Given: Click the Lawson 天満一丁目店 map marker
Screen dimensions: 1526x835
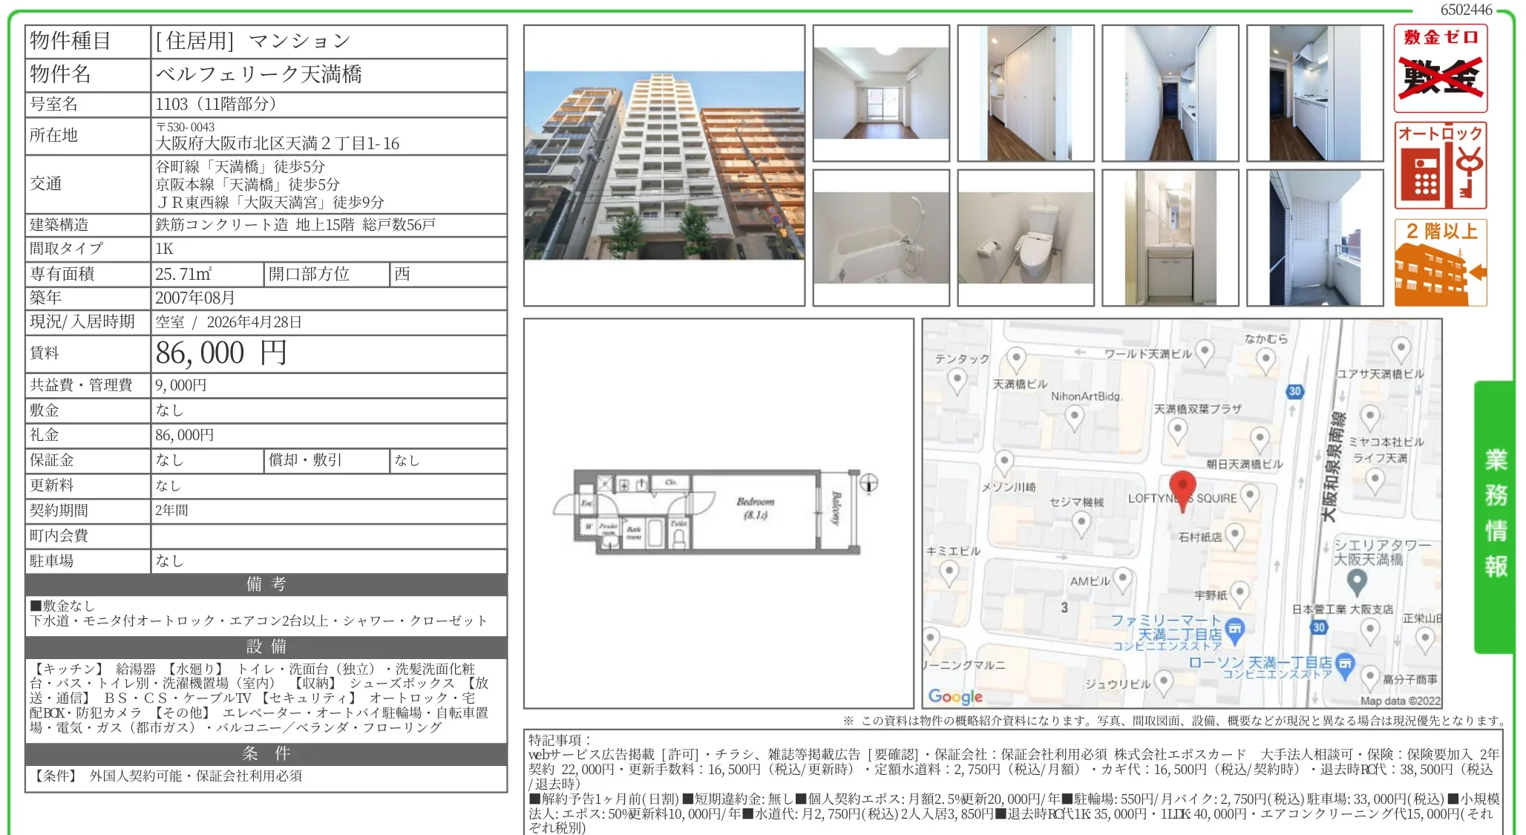Looking at the screenshot, I should (x=1345, y=664).
